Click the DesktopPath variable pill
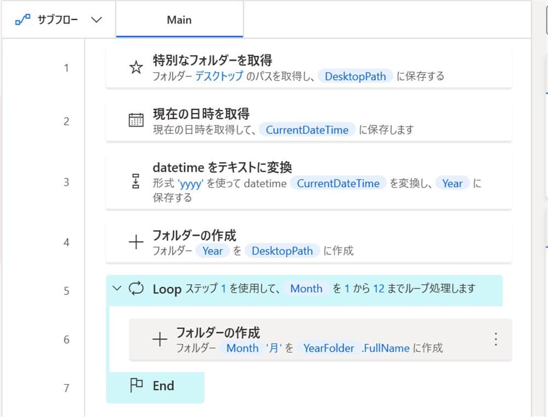Viewport: 548px width, 417px height. tap(355, 77)
